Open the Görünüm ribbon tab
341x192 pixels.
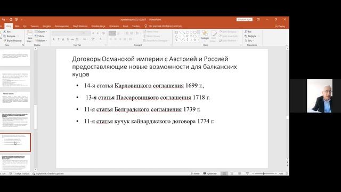[x=114, y=26]
